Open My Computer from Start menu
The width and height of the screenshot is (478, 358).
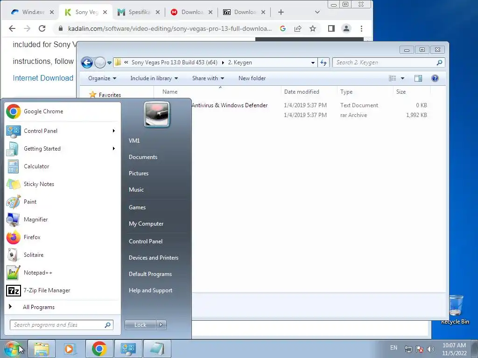(x=146, y=224)
